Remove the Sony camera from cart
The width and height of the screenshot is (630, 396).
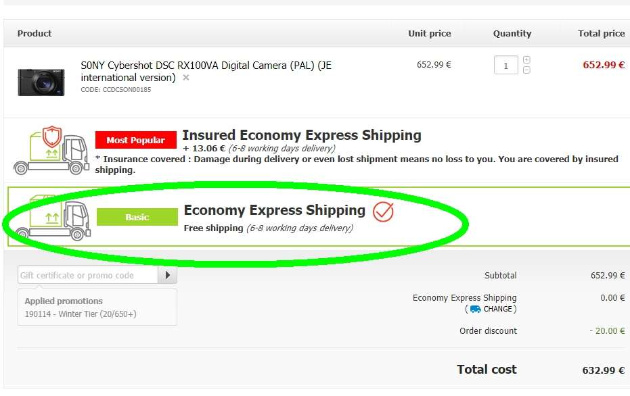pyautogui.click(x=186, y=78)
